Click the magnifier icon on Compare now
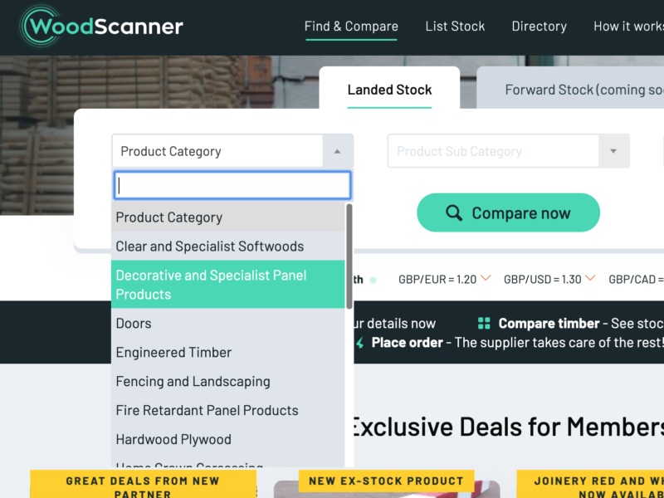664x498 pixels. (454, 213)
